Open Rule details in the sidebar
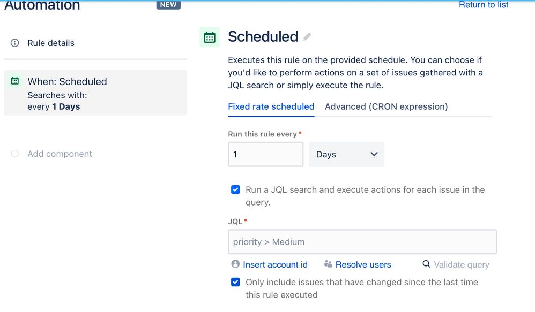This screenshot has height=312, width=535. click(x=51, y=43)
